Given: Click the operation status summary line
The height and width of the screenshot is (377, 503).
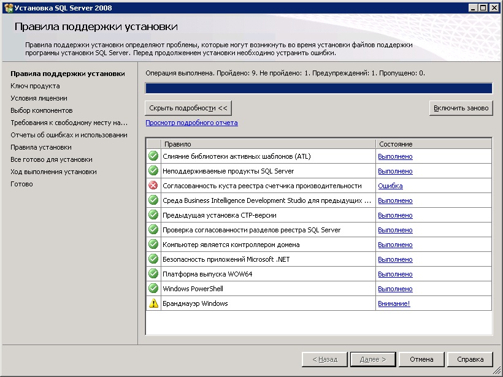Looking at the screenshot, I should pyautogui.click(x=285, y=73).
